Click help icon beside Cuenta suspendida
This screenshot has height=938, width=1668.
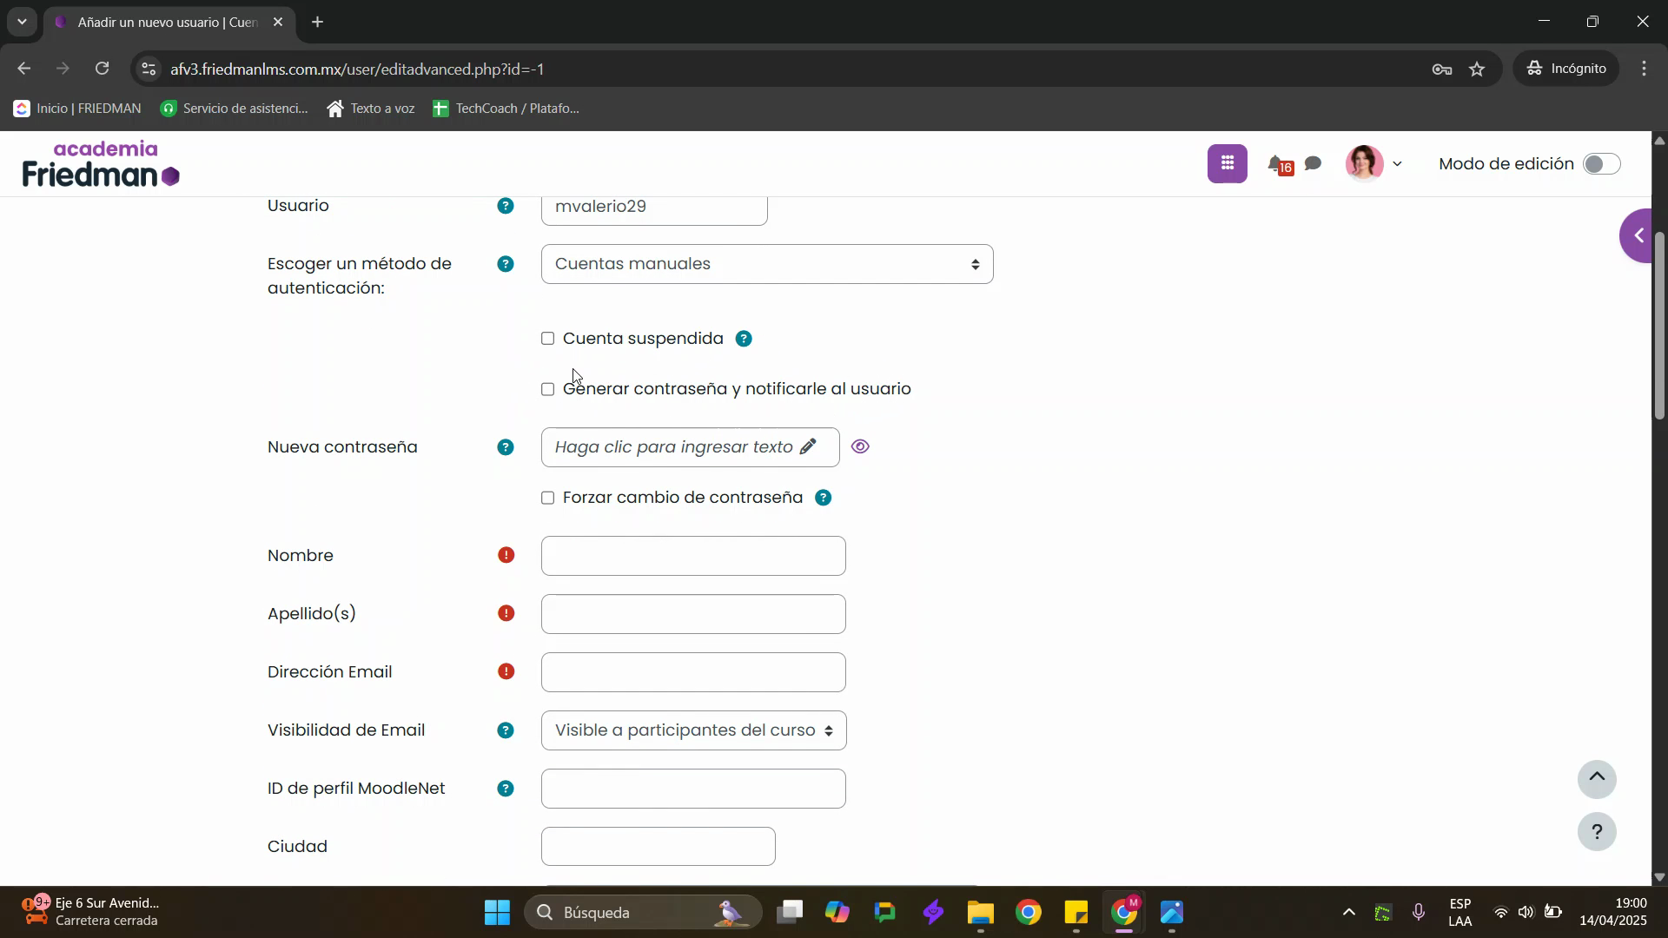[744, 339]
